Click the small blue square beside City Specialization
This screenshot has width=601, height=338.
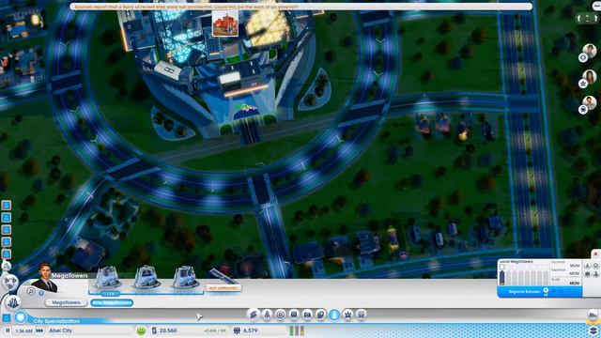click(x=7, y=317)
